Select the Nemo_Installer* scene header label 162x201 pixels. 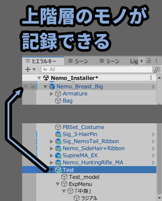tap(75, 78)
